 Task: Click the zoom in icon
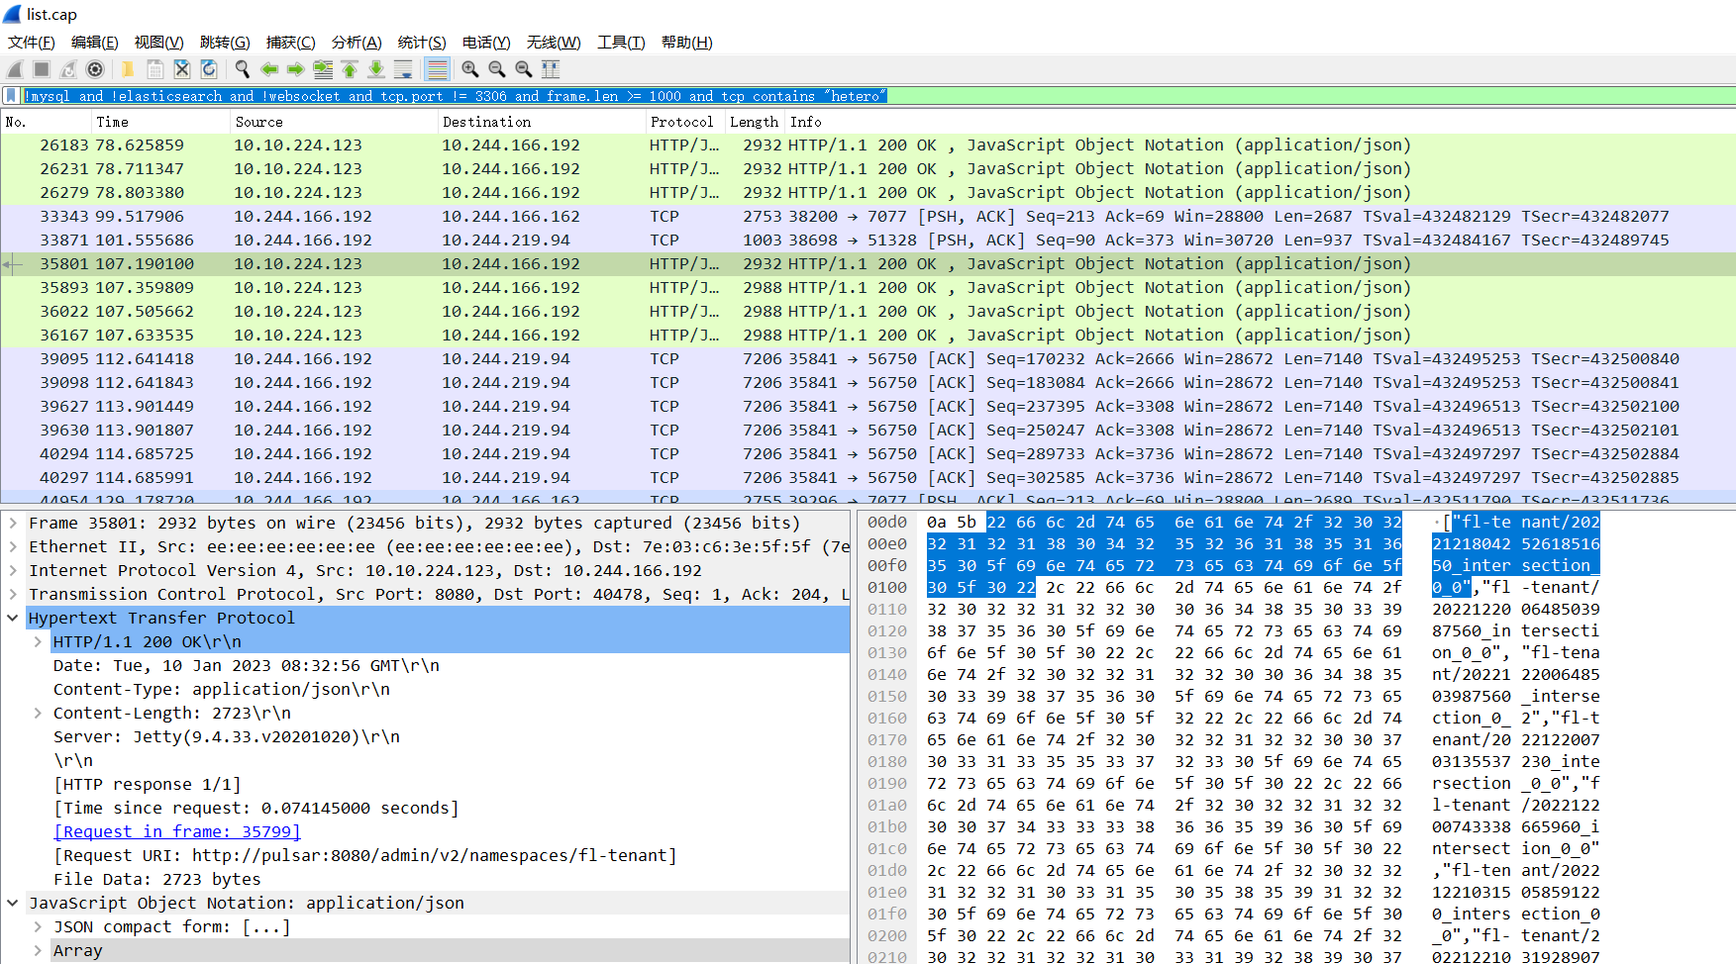point(470,69)
